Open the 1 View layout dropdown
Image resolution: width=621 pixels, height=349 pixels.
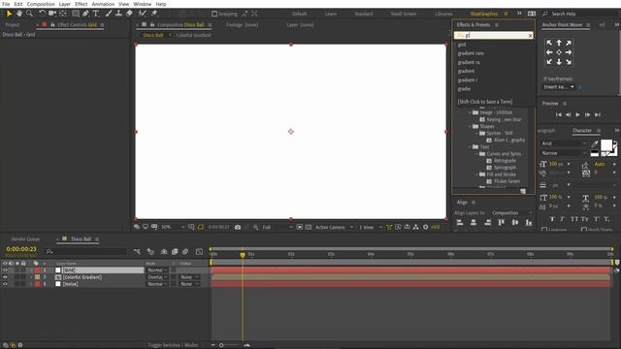[371, 227]
